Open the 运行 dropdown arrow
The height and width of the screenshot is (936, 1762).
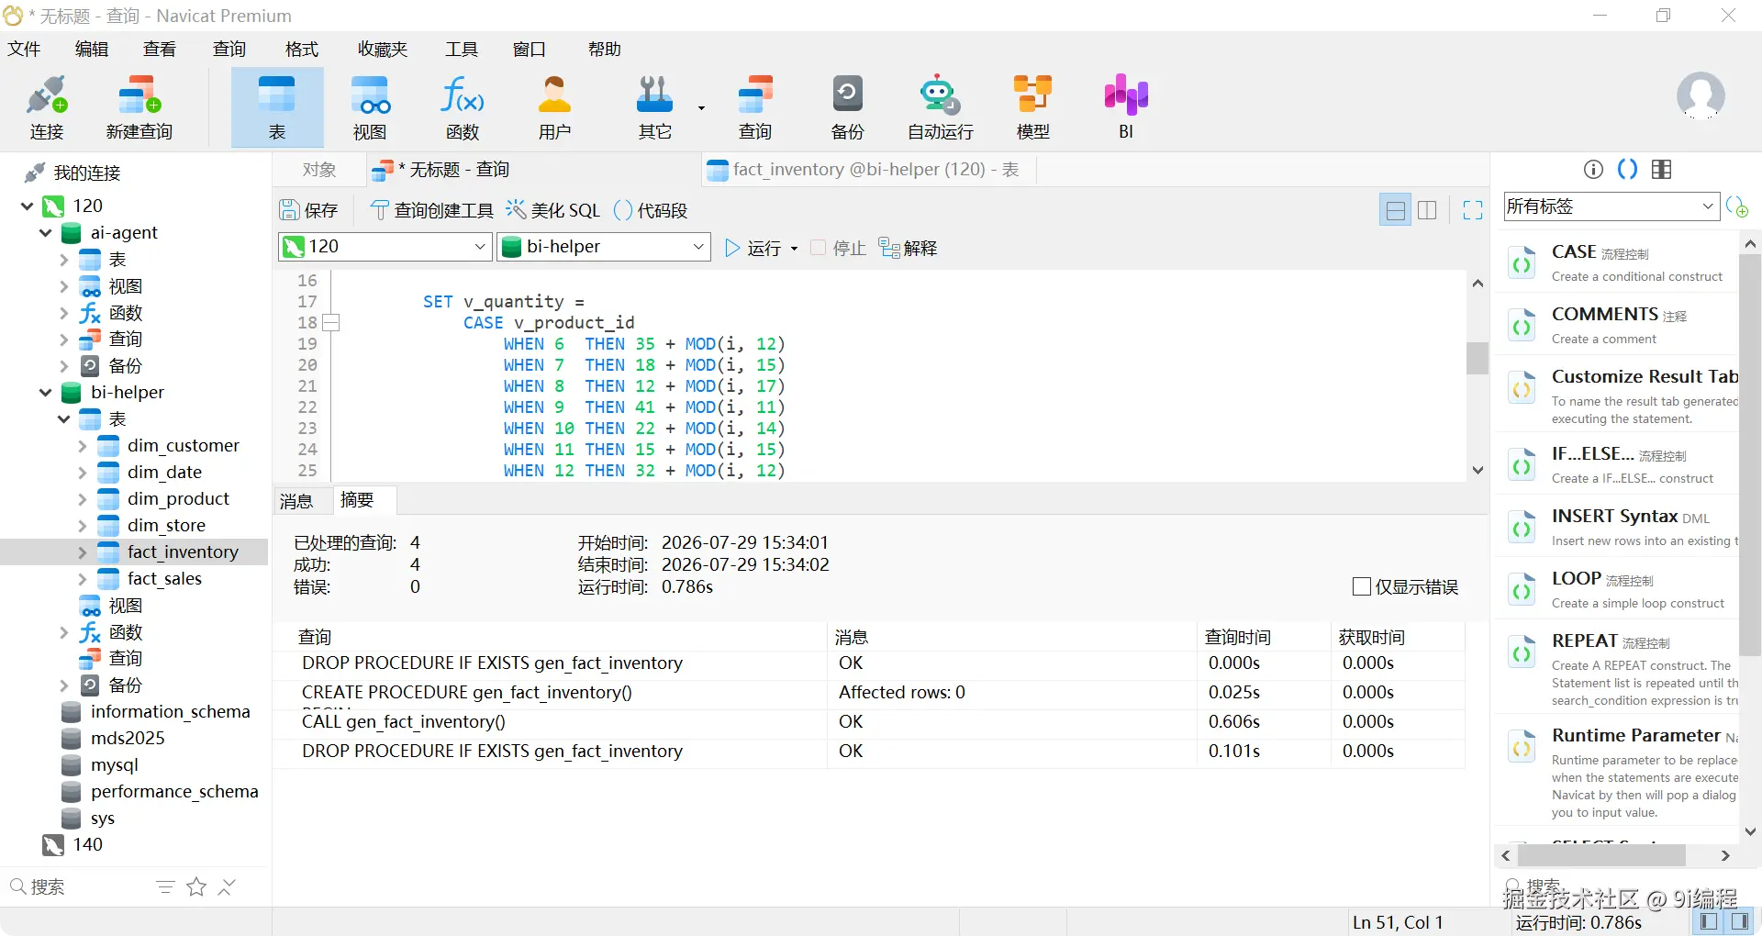coord(794,249)
